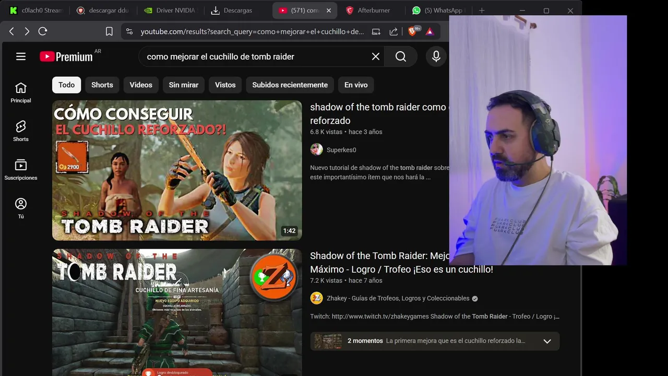Click the magnifying glass search button
668x376 pixels.
(401, 56)
